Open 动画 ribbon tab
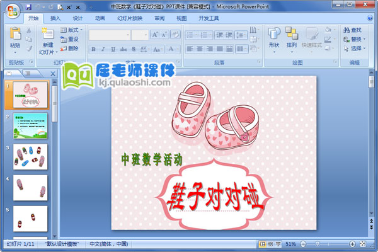The image size is (378, 252). tap(100, 18)
